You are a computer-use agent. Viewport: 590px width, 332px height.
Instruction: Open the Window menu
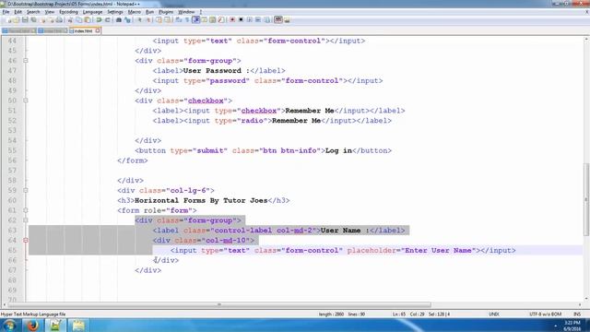(186, 12)
